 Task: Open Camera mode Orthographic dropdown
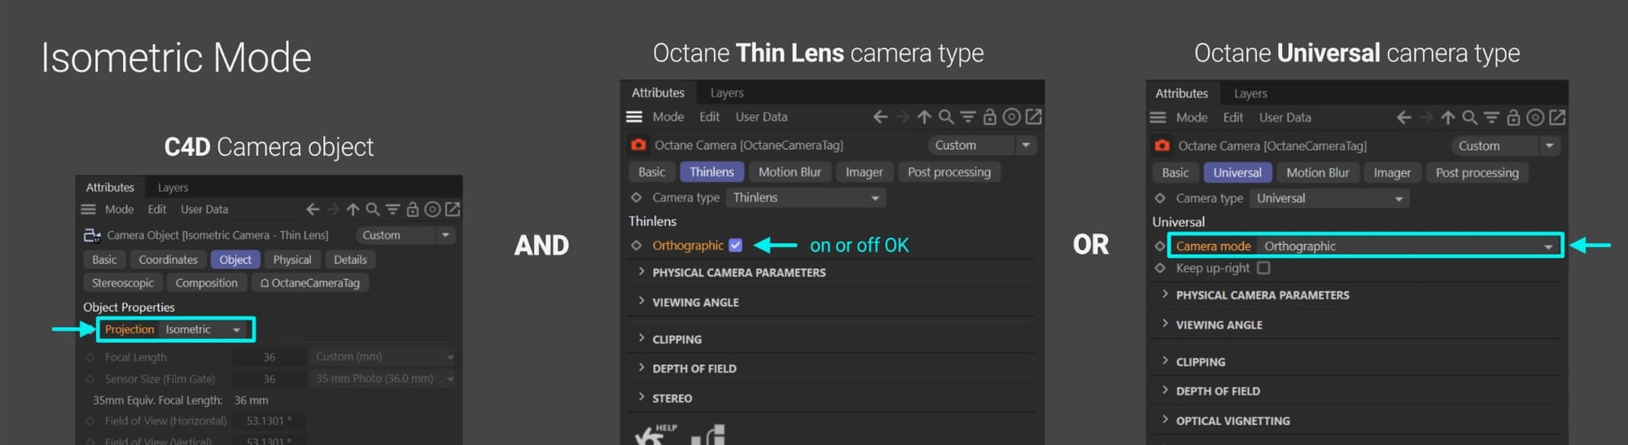[x=1408, y=246]
